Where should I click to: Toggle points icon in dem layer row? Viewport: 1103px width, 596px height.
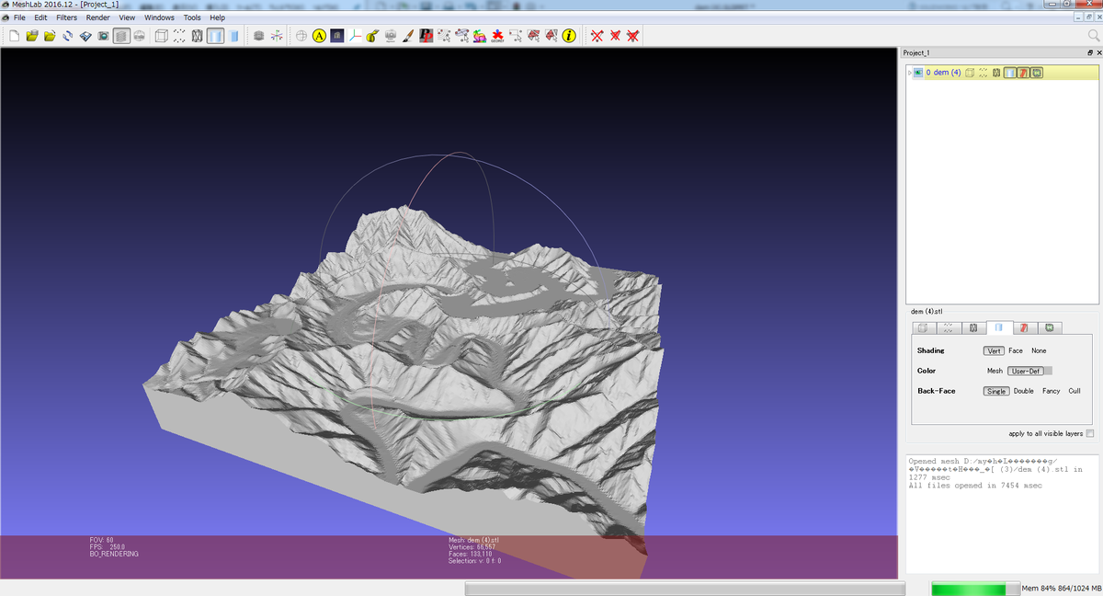983,72
